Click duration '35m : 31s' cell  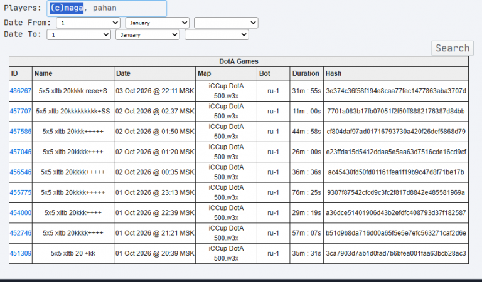306,253
